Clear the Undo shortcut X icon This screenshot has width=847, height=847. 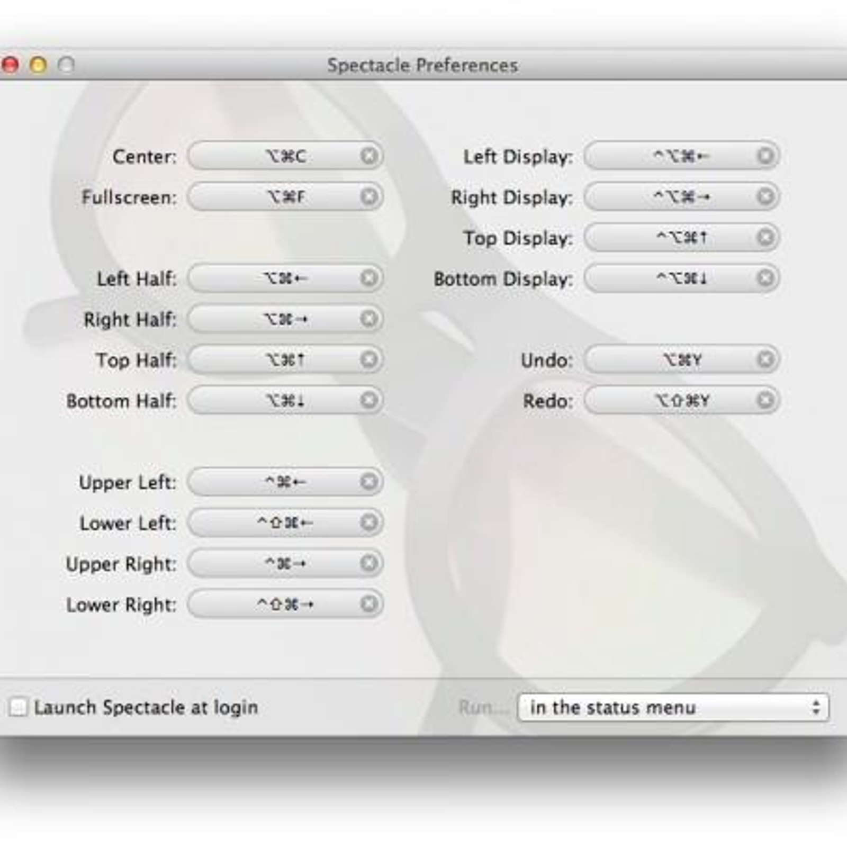click(x=765, y=359)
